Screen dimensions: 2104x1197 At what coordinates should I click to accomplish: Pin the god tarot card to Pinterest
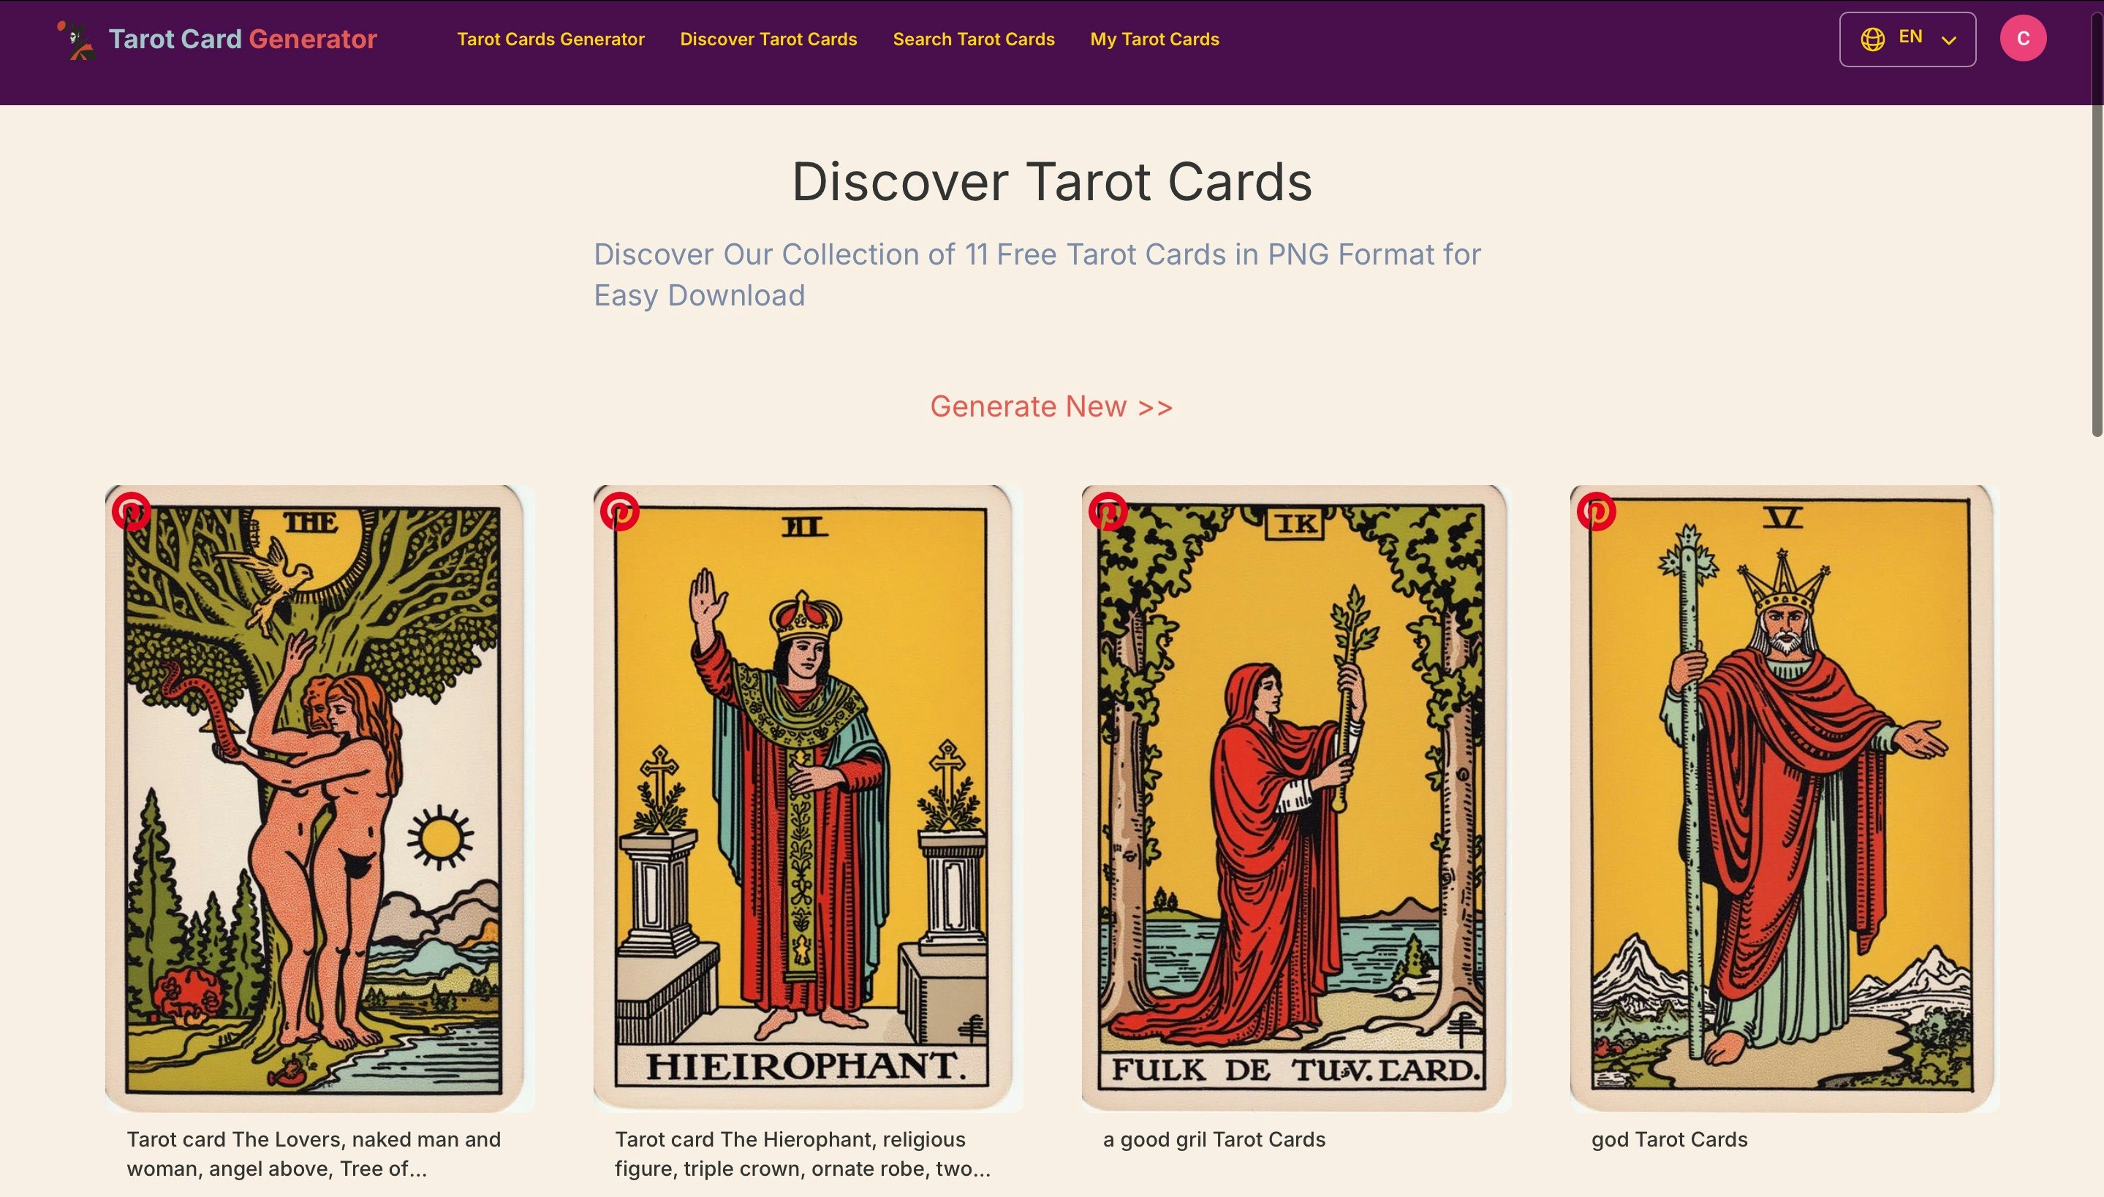pos(1597,512)
